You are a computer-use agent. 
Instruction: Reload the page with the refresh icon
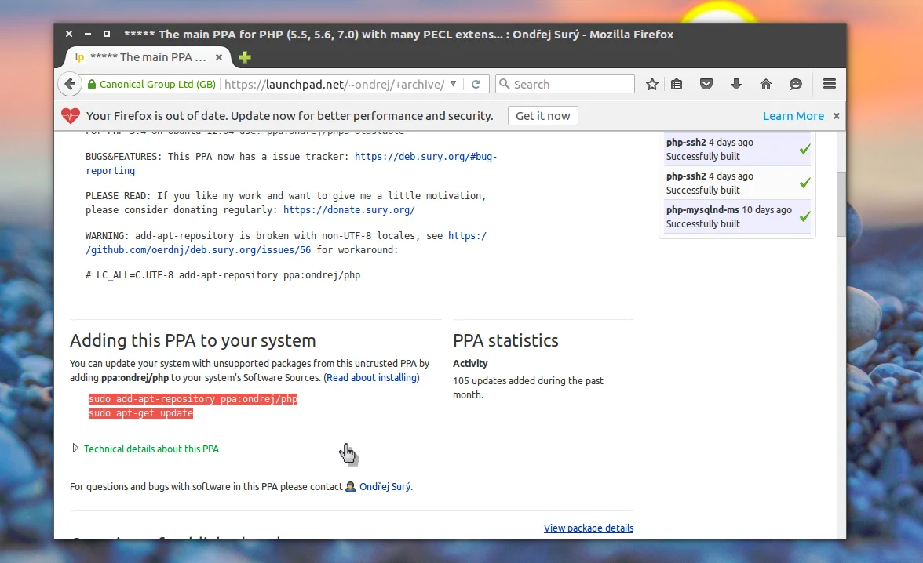point(476,84)
